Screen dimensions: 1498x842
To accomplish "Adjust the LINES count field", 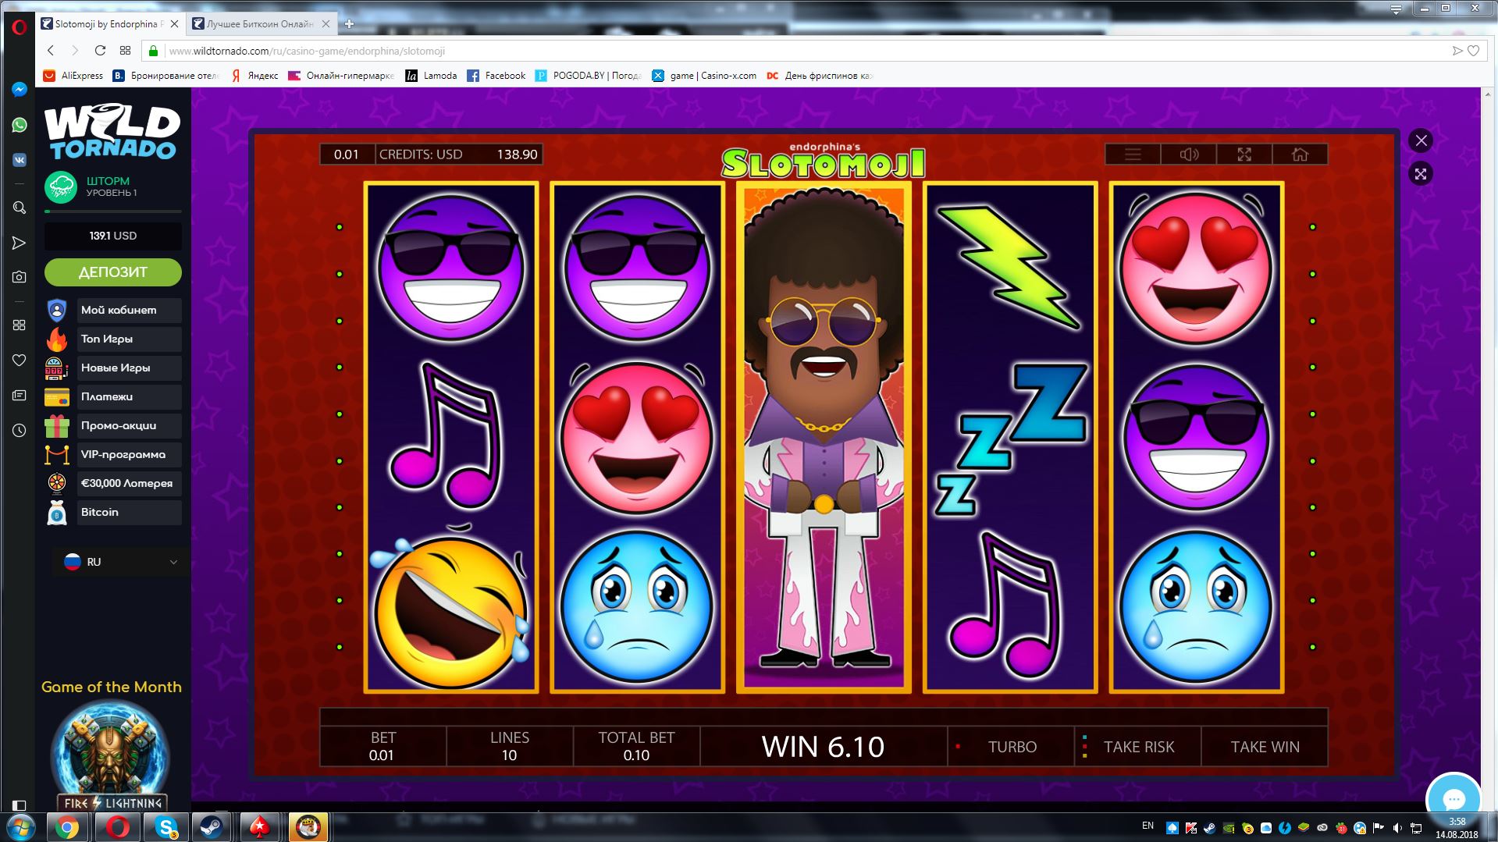I will click(x=509, y=747).
